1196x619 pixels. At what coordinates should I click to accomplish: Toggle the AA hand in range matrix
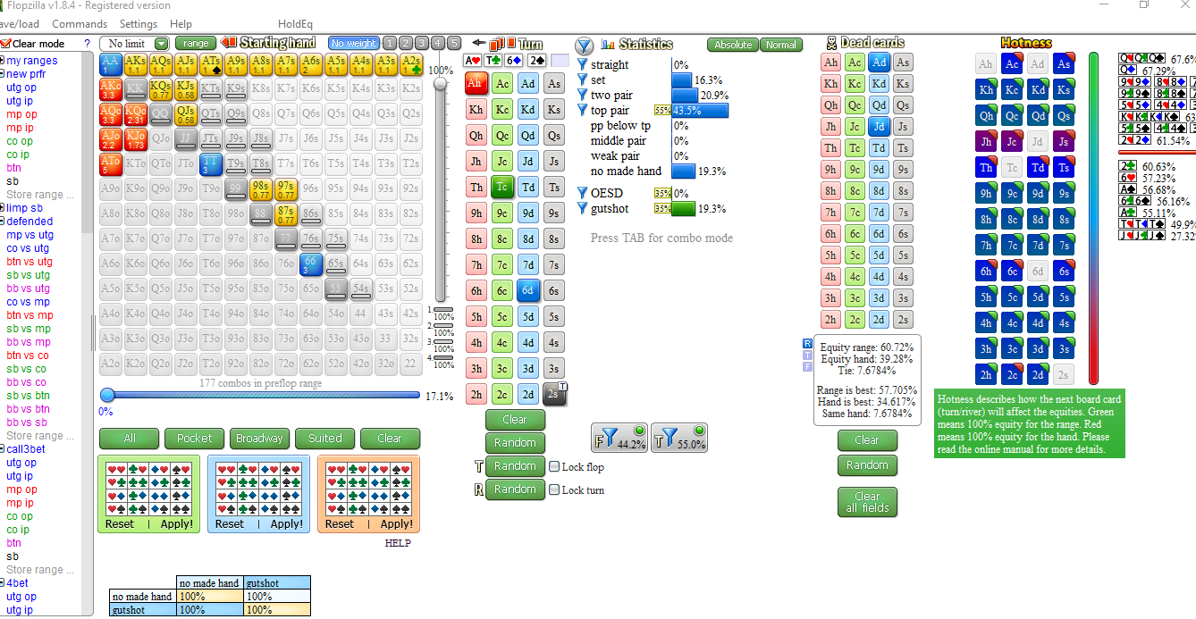click(x=110, y=63)
